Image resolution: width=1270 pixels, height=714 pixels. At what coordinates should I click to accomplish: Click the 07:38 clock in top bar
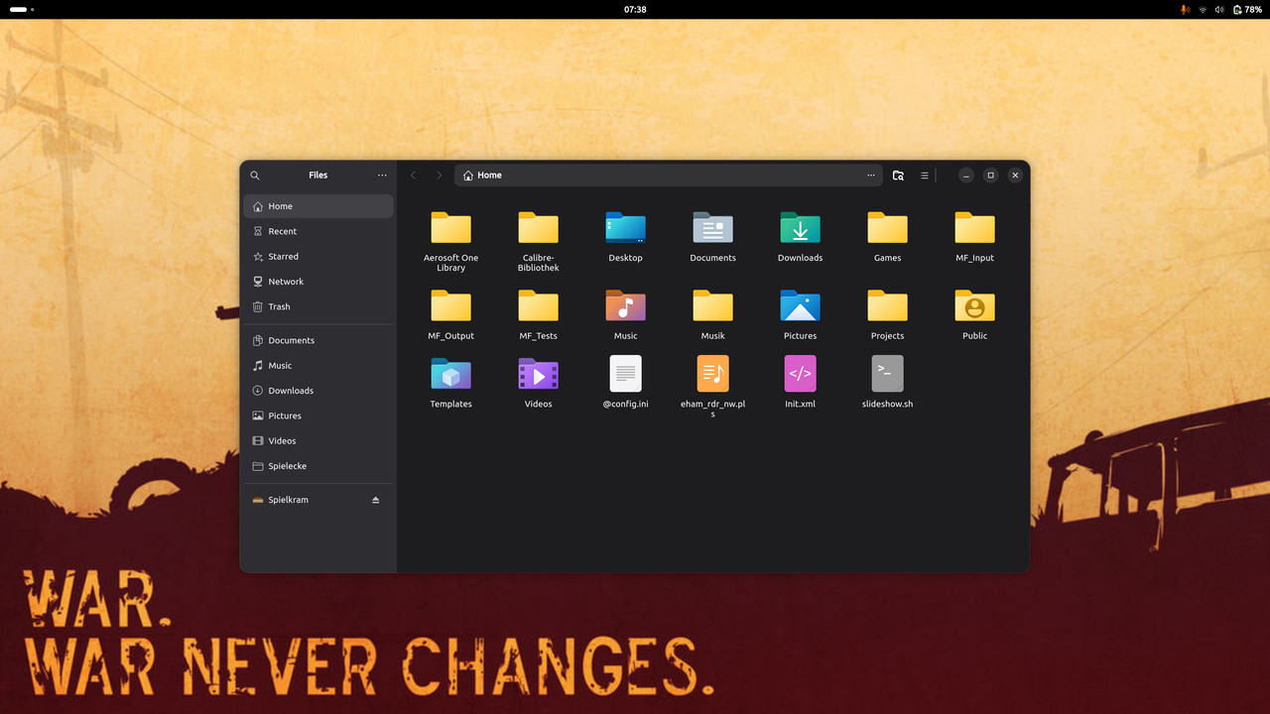tap(635, 9)
